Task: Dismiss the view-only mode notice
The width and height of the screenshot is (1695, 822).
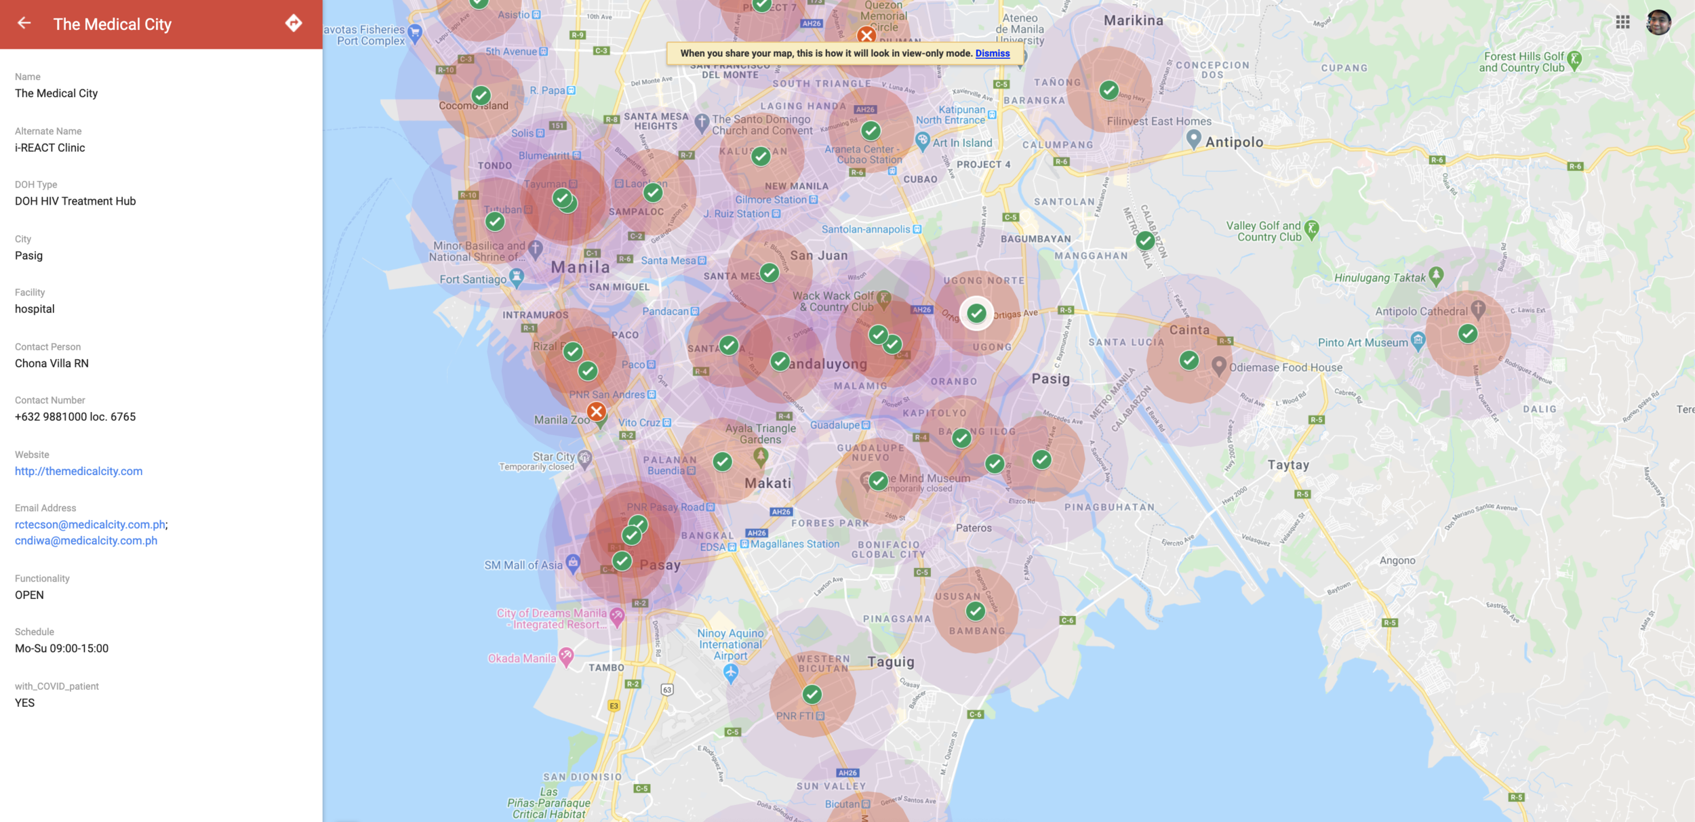Action: 992,54
